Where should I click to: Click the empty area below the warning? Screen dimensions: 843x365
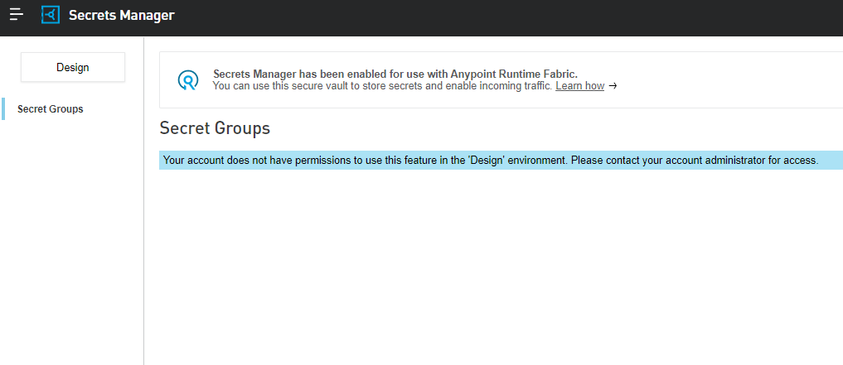(x=497, y=265)
